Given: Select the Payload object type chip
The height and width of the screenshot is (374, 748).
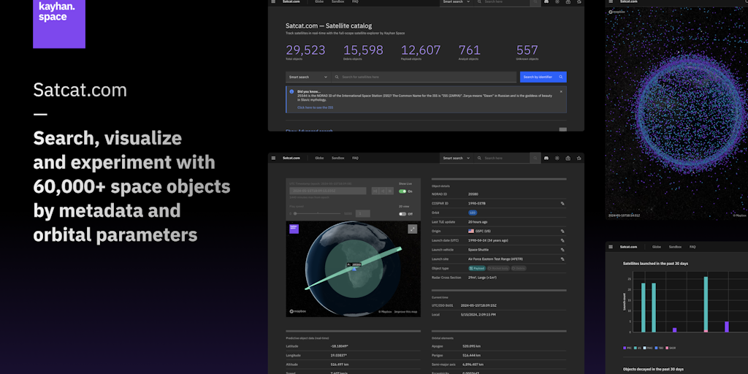Looking at the screenshot, I should [476, 268].
